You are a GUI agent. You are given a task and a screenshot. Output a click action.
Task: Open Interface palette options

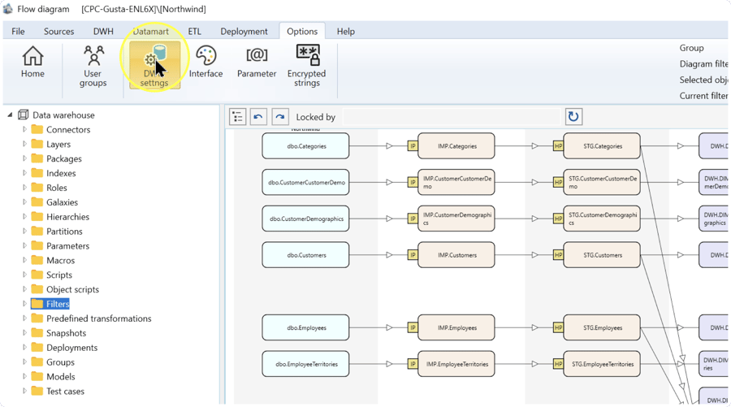tap(205, 62)
